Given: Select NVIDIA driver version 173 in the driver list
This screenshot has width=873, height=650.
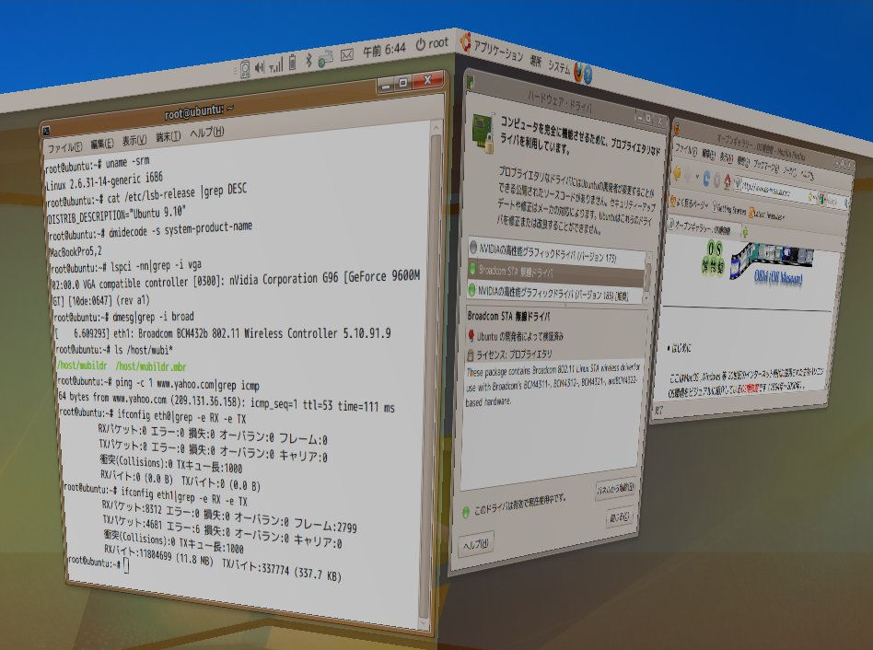Looking at the screenshot, I should pos(556,254).
